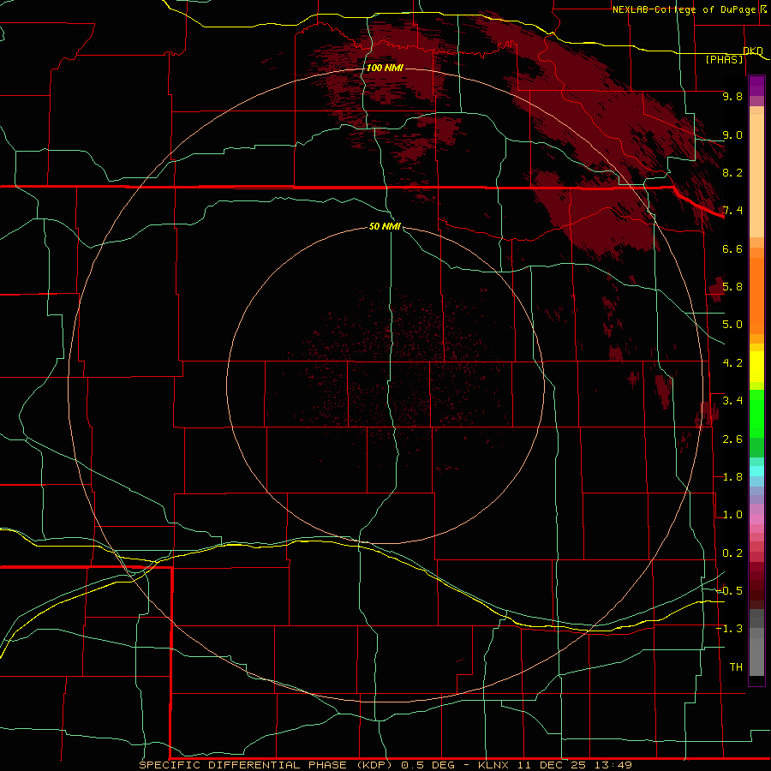Screen dimensions: 771x771
Task: Click the 5.8 value on color scale
Action: click(x=732, y=287)
